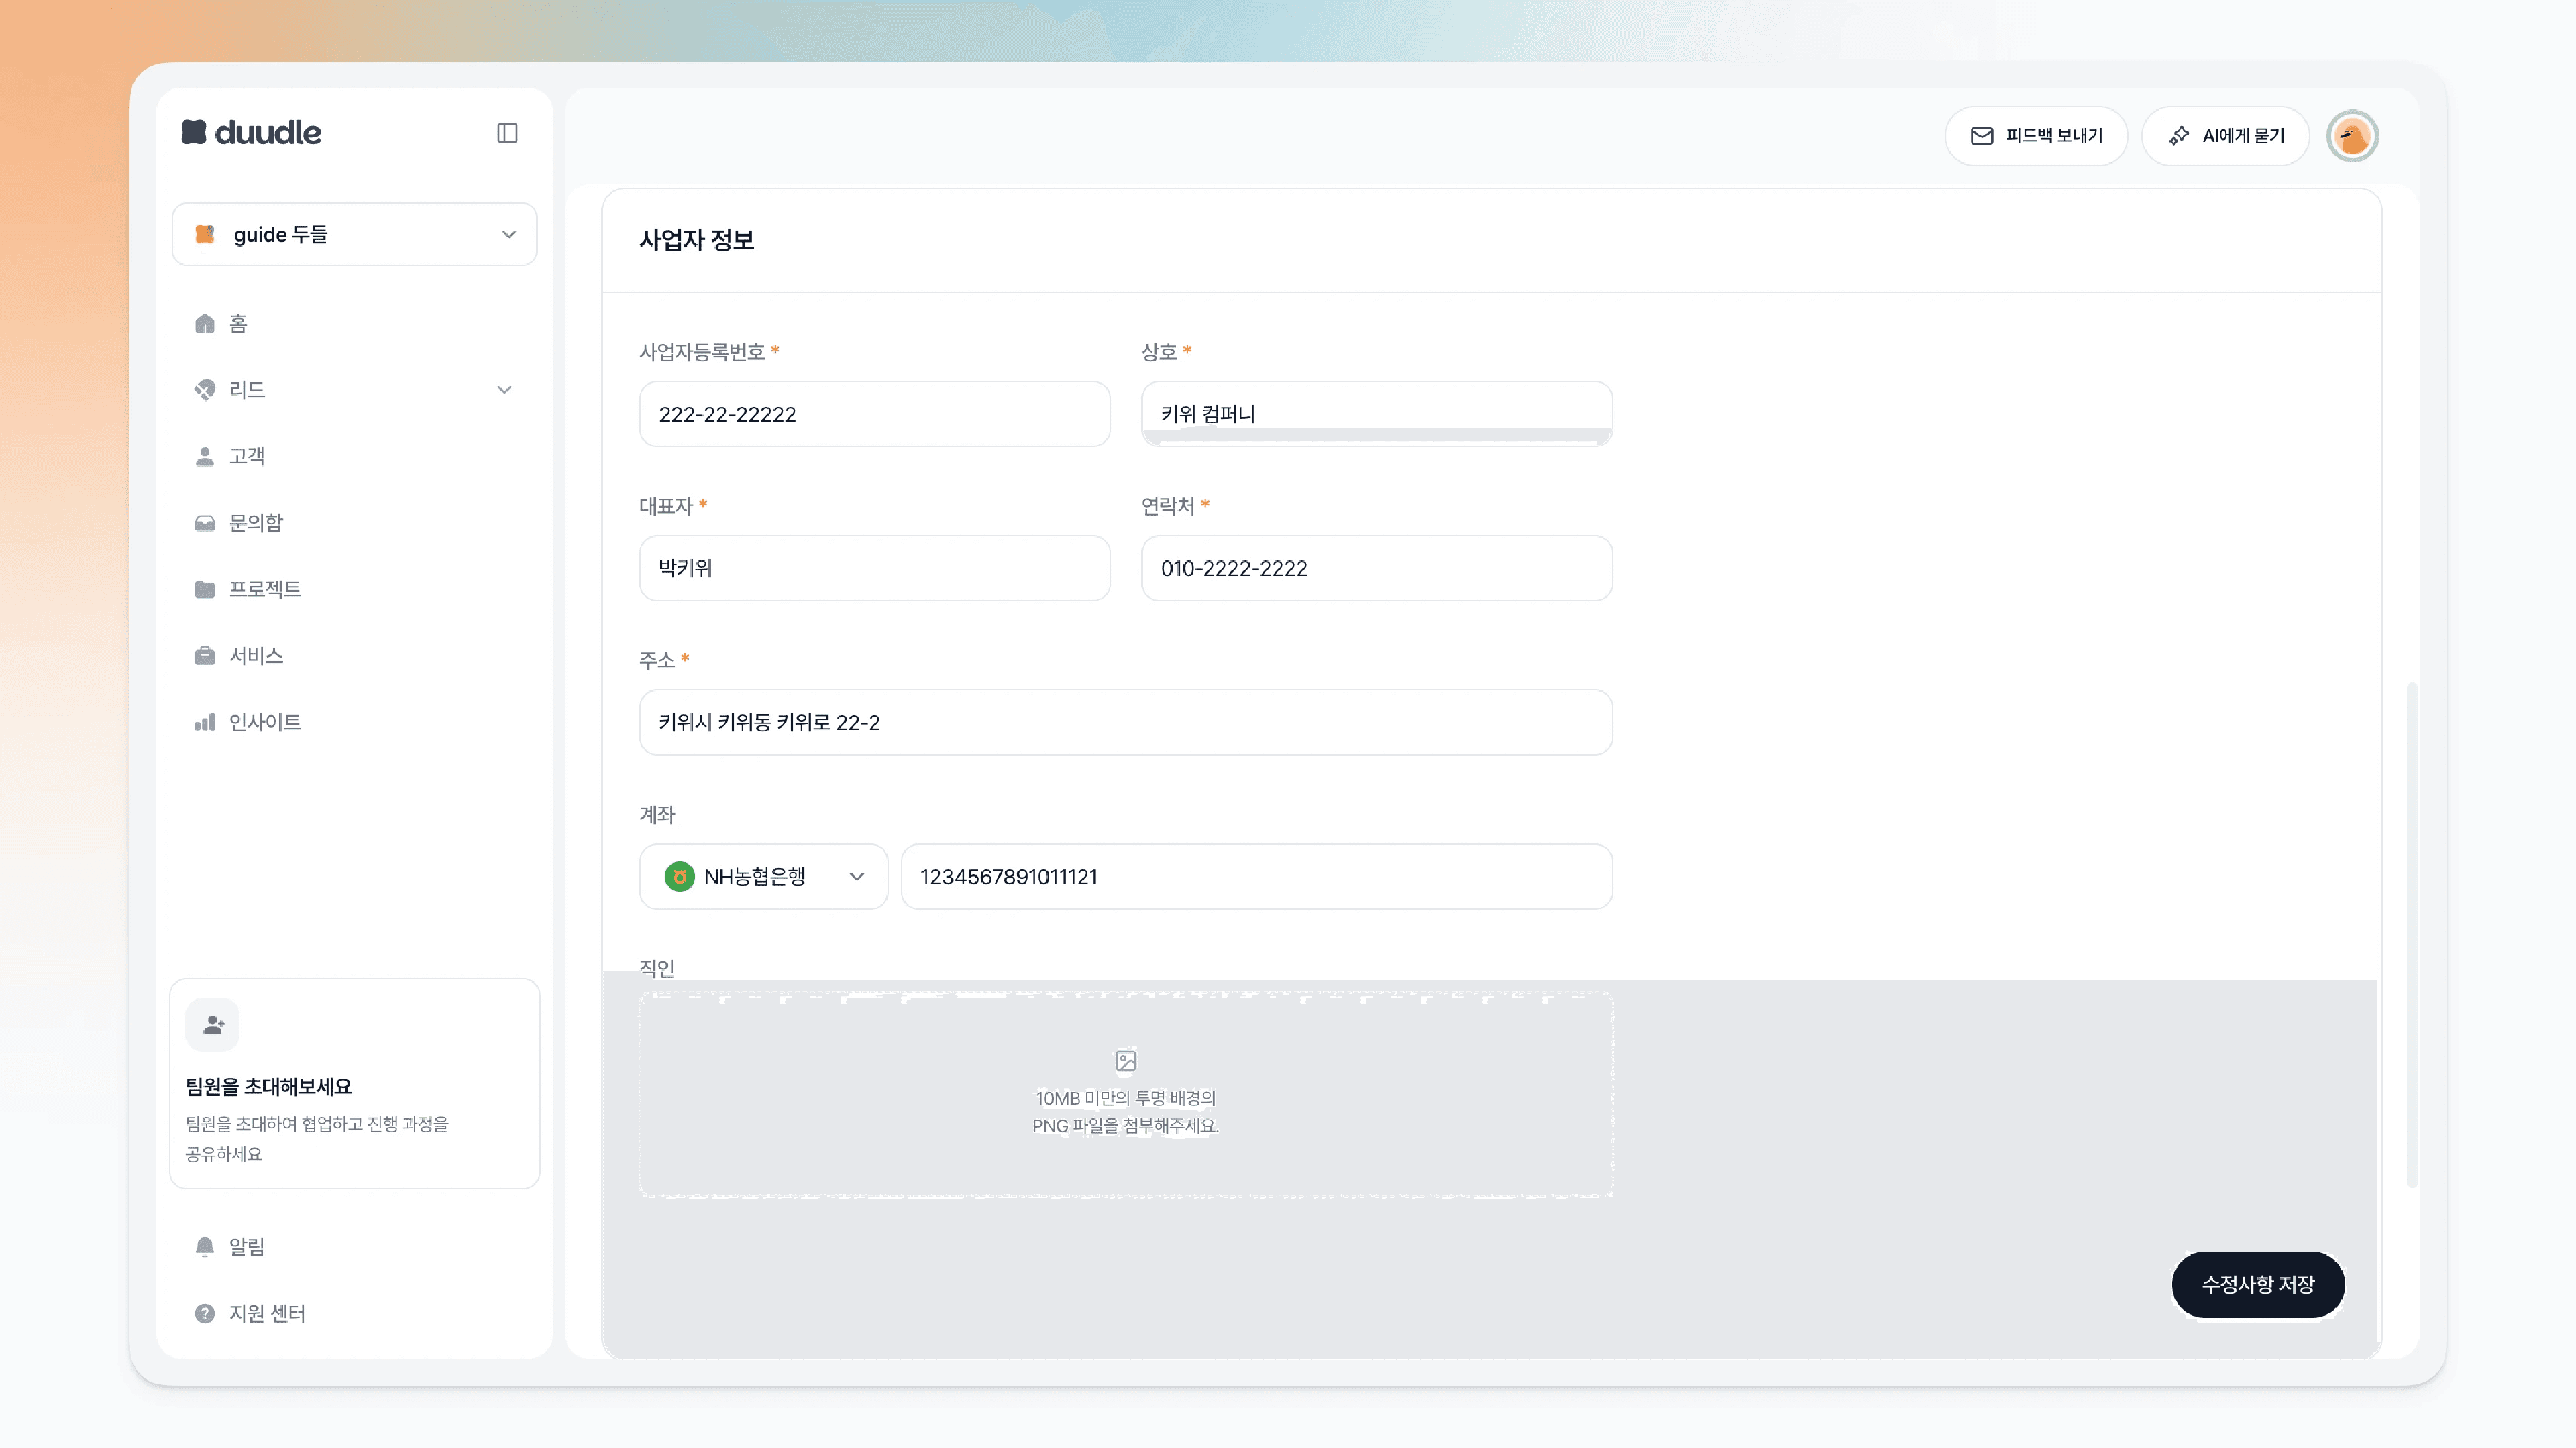Click the 홈 house icon

(x=205, y=322)
